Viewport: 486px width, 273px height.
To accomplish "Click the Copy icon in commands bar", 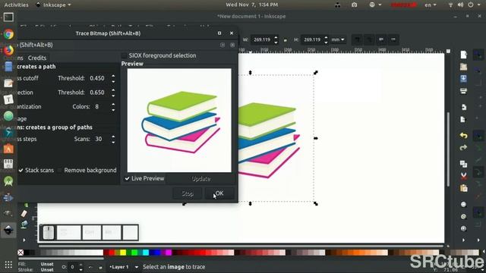I will click(463, 164).
